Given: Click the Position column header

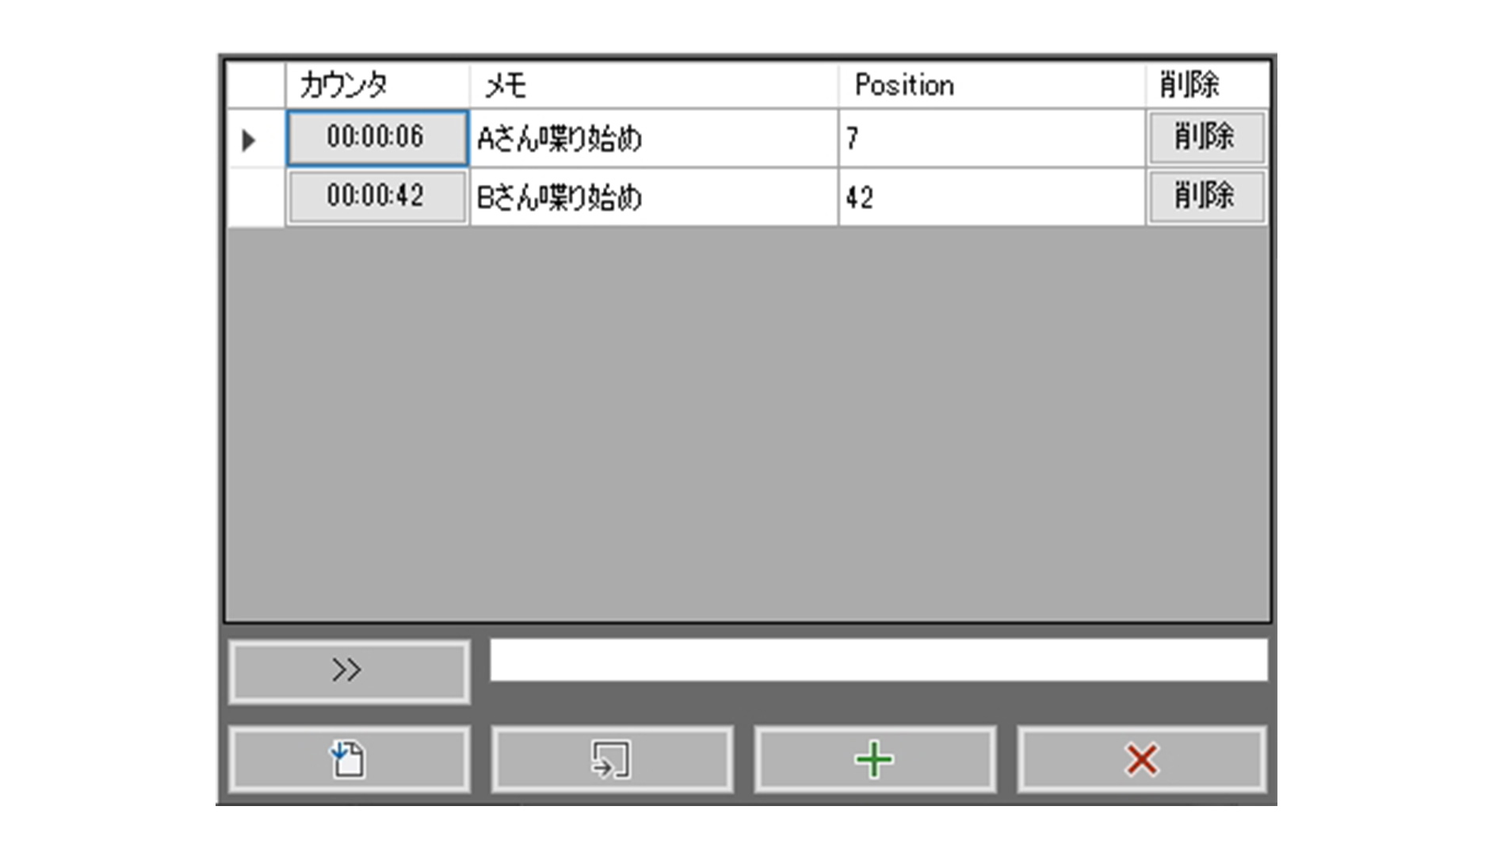Looking at the screenshot, I should pos(991,85).
